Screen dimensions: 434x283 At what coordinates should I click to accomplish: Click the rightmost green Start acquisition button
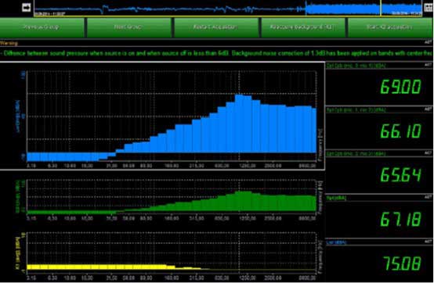click(x=390, y=27)
